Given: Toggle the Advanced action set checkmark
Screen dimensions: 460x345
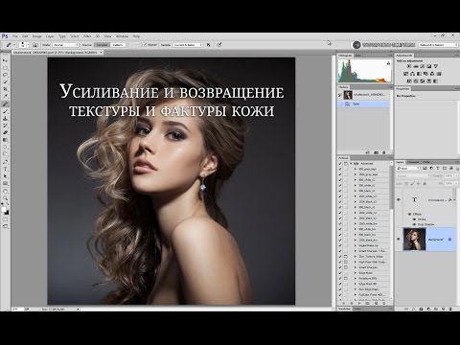Looking at the screenshot, I should [x=340, y=164].
